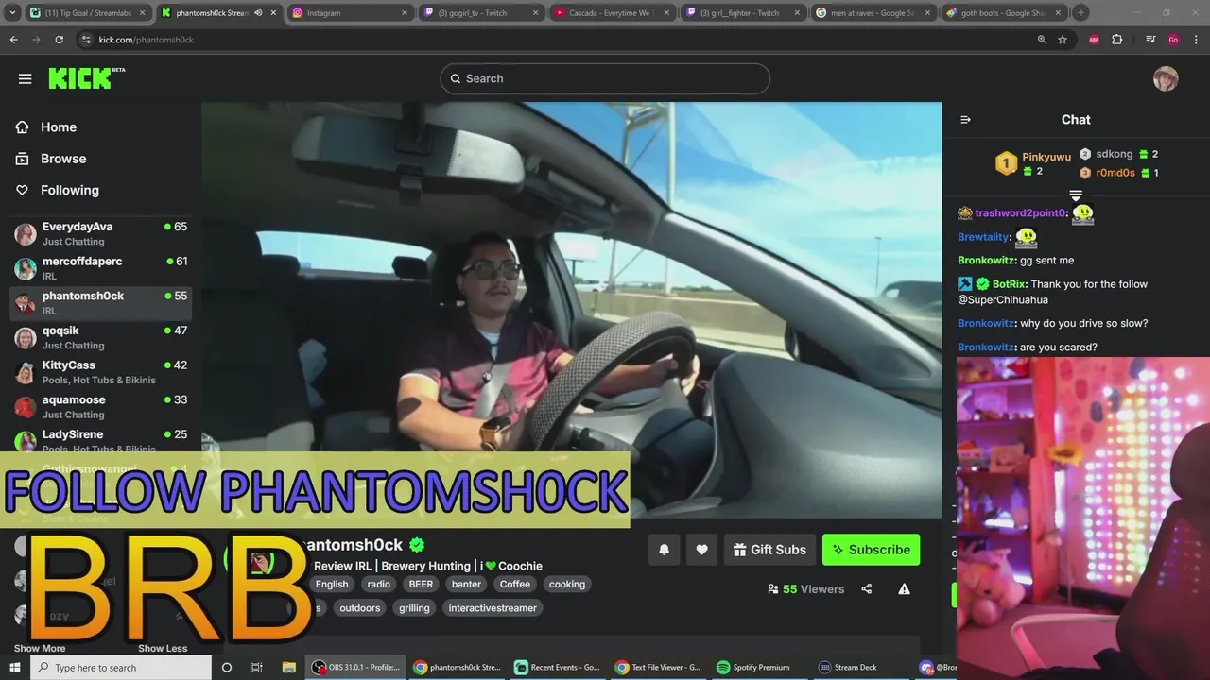This screenshot has height=680, width=1210.
Task: Open the user profile avatar menu
Action: (1166, 78)
